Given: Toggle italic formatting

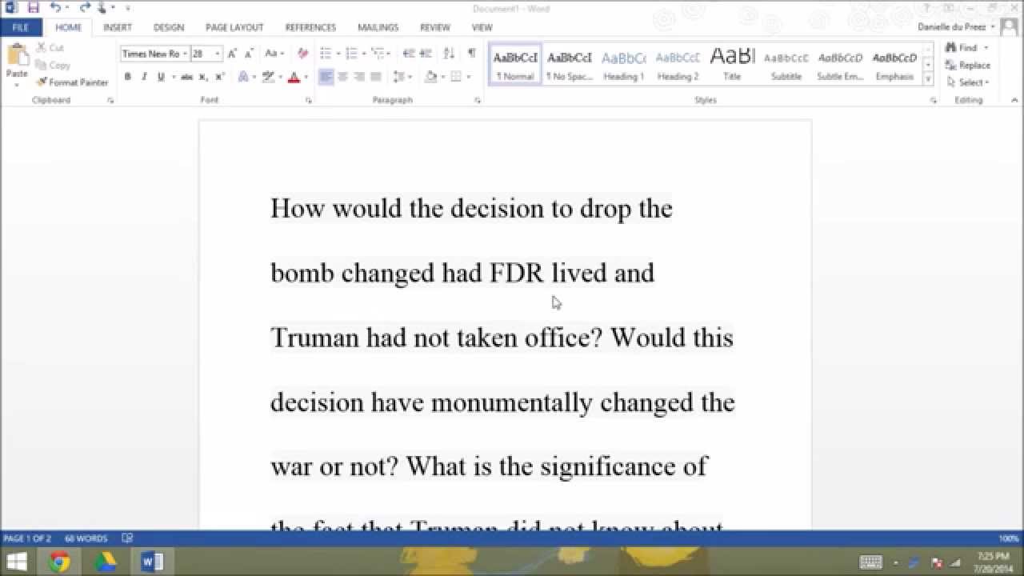Looking at the screenshot, I should [144, 77].
